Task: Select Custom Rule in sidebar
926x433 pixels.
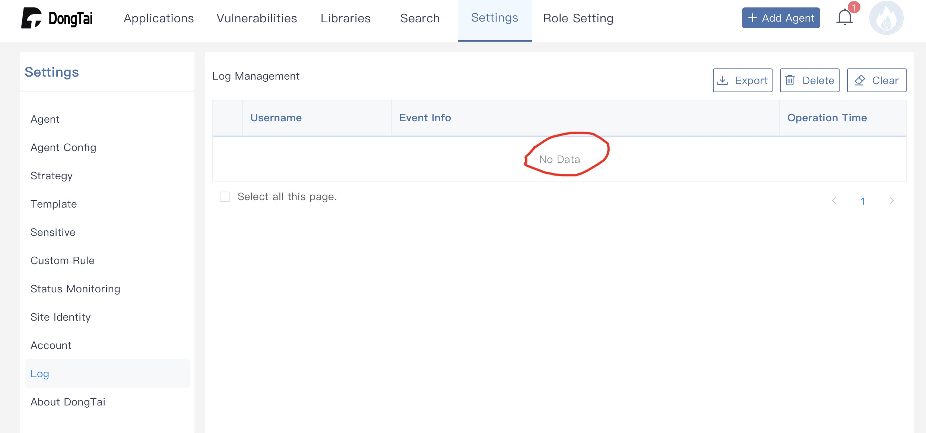Action: point(63,260)
